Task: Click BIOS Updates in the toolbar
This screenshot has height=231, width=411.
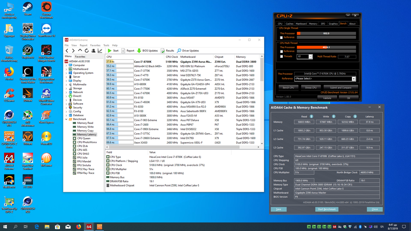Action: [x=147, y=51]
